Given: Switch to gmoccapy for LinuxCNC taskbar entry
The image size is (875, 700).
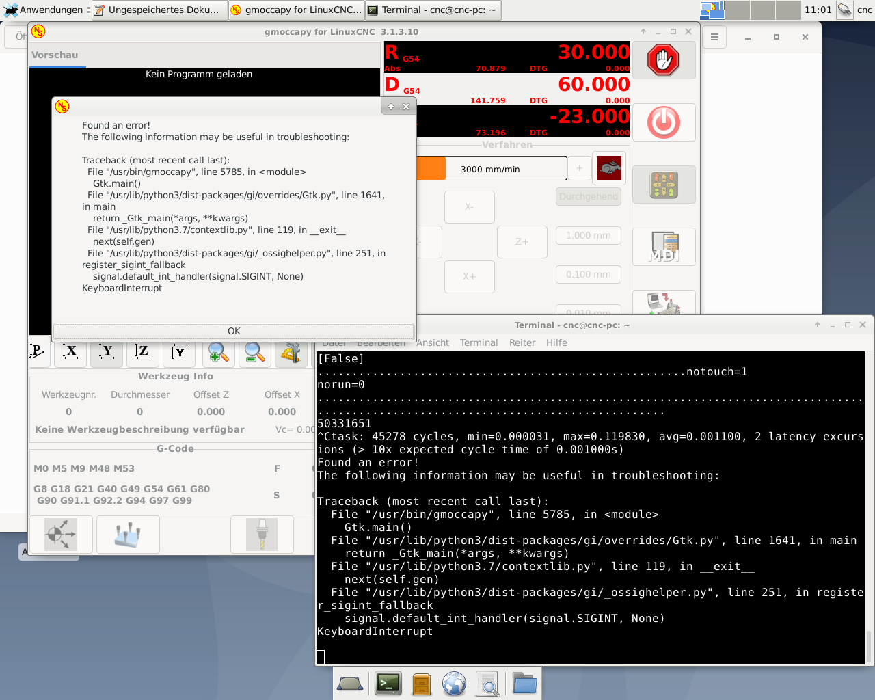Looking at the screenshot, I should [296, 10].
